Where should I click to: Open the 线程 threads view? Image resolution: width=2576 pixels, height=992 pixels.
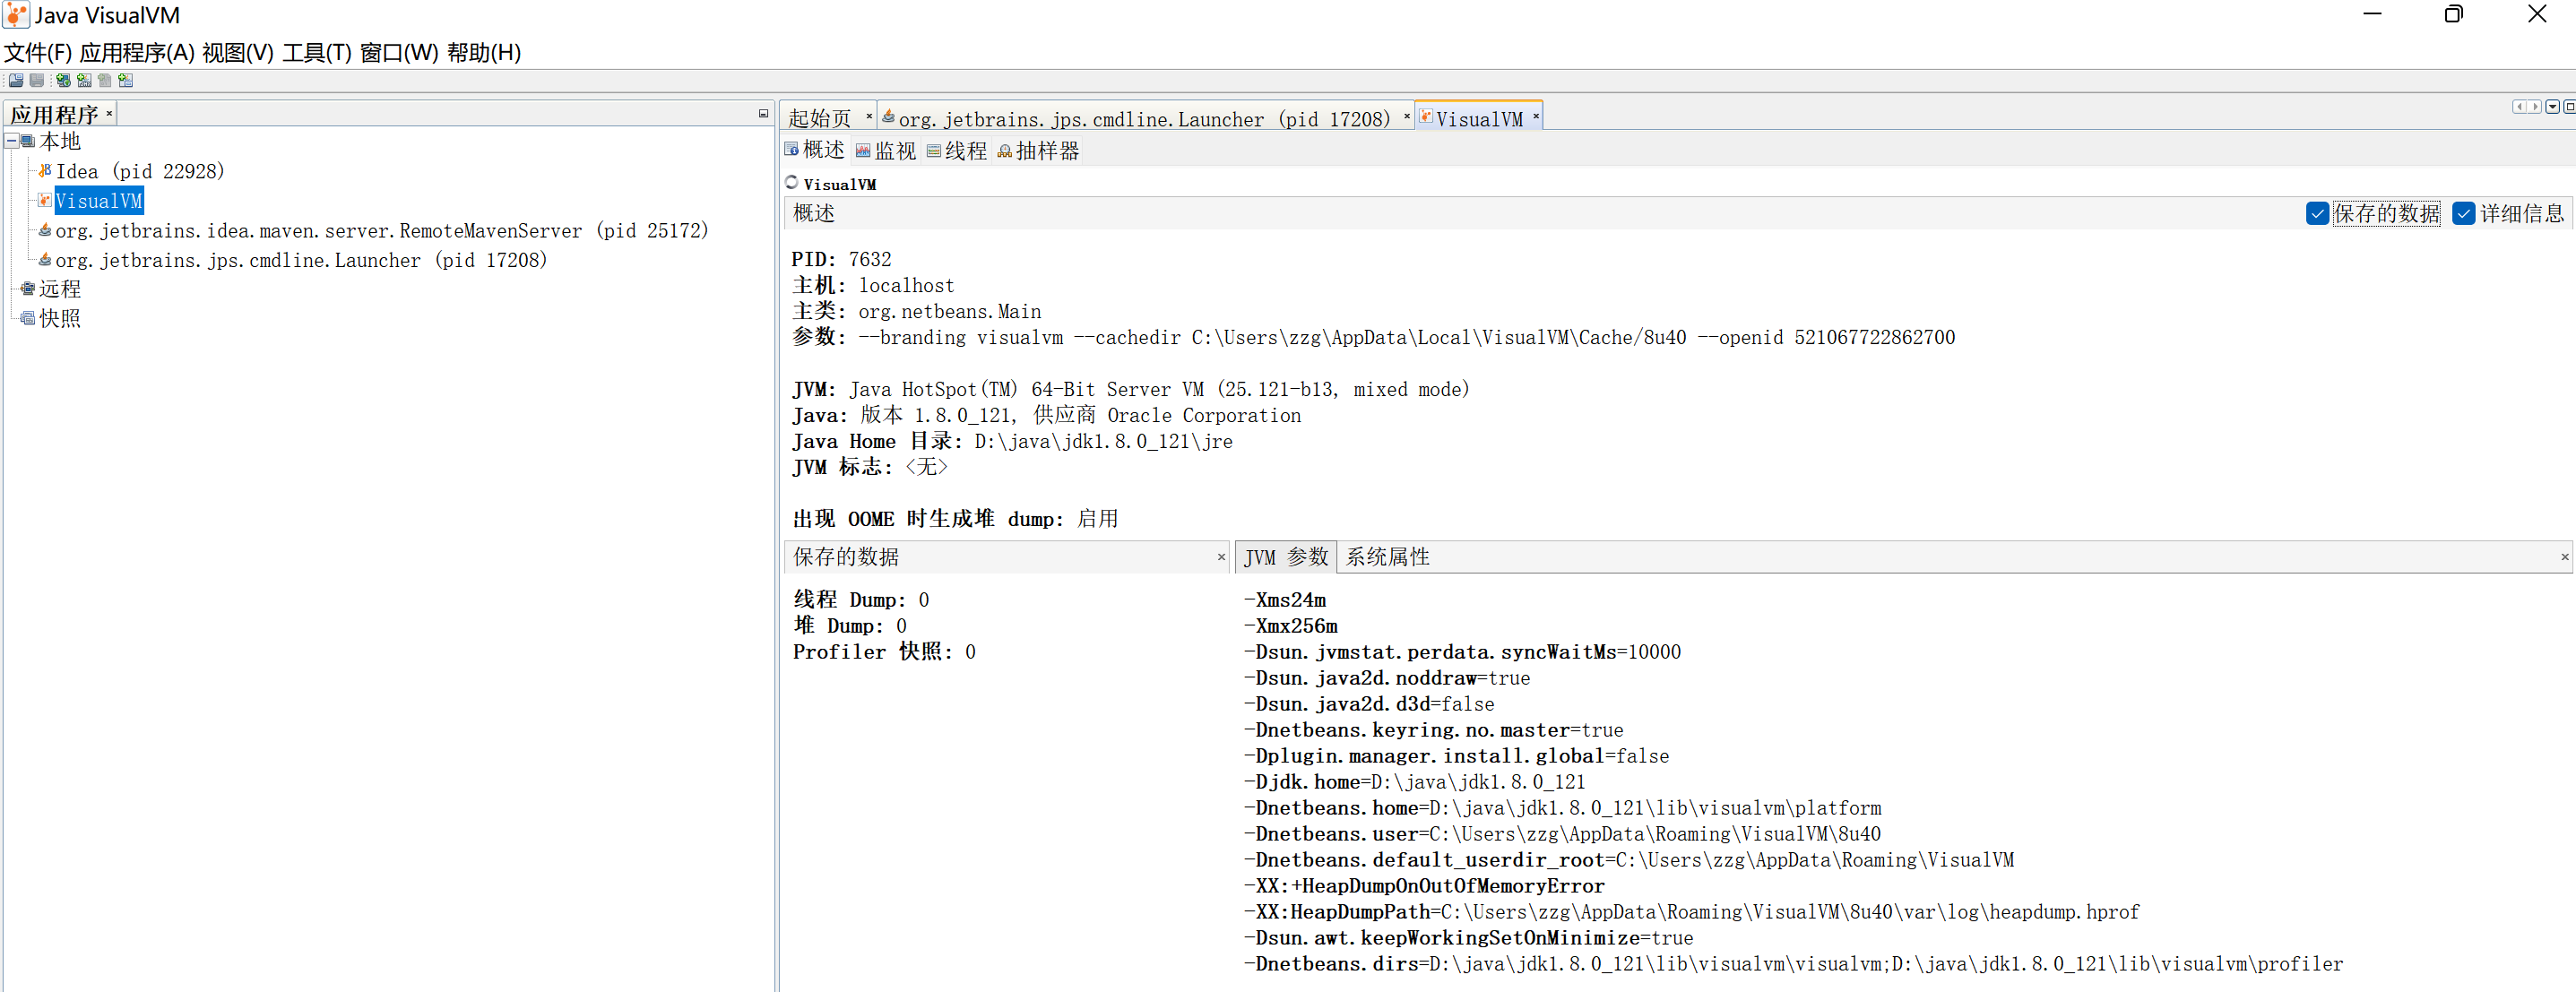pyautogui.click(x=956, y=150)
